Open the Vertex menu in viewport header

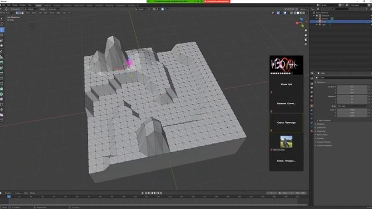[52, 13]
